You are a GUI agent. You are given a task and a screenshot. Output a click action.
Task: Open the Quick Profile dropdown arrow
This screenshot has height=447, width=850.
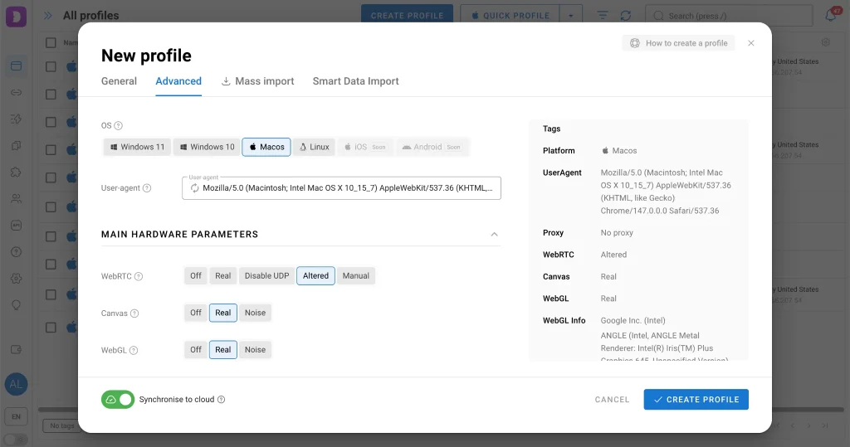click(x=571, y=16)
